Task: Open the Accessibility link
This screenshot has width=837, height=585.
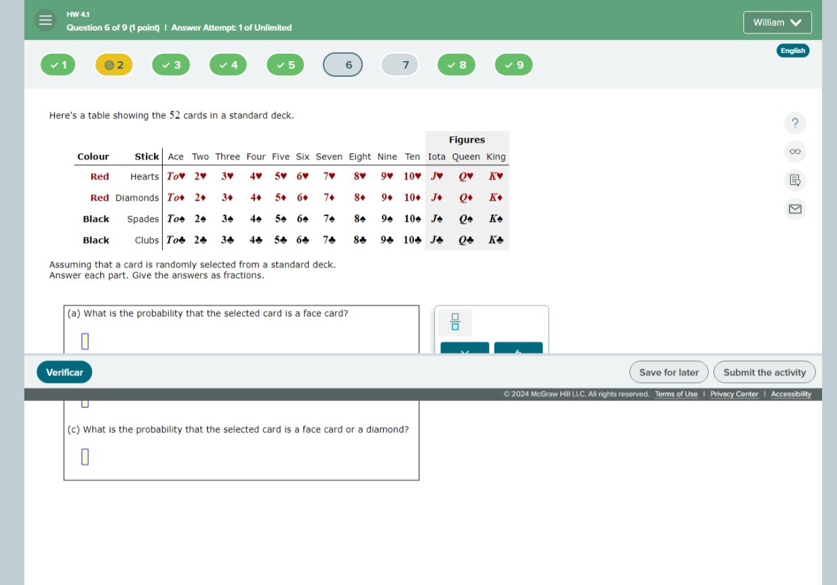Action: click(791, 394)
